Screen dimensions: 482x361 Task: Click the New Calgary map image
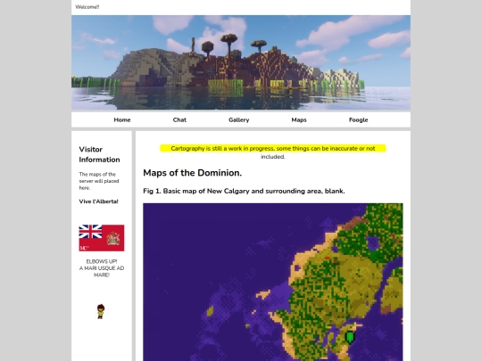click(x=273, y=282)
